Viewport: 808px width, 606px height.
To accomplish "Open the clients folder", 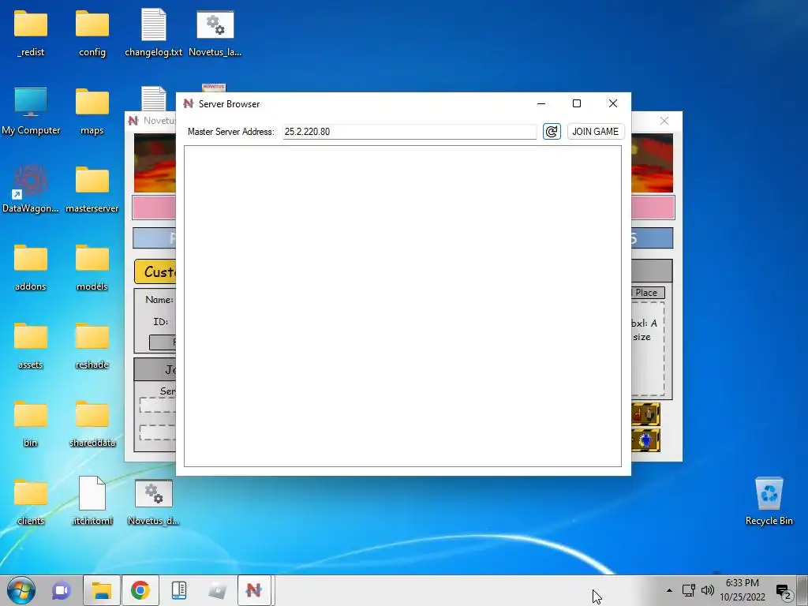I will [x=31, y=501].
